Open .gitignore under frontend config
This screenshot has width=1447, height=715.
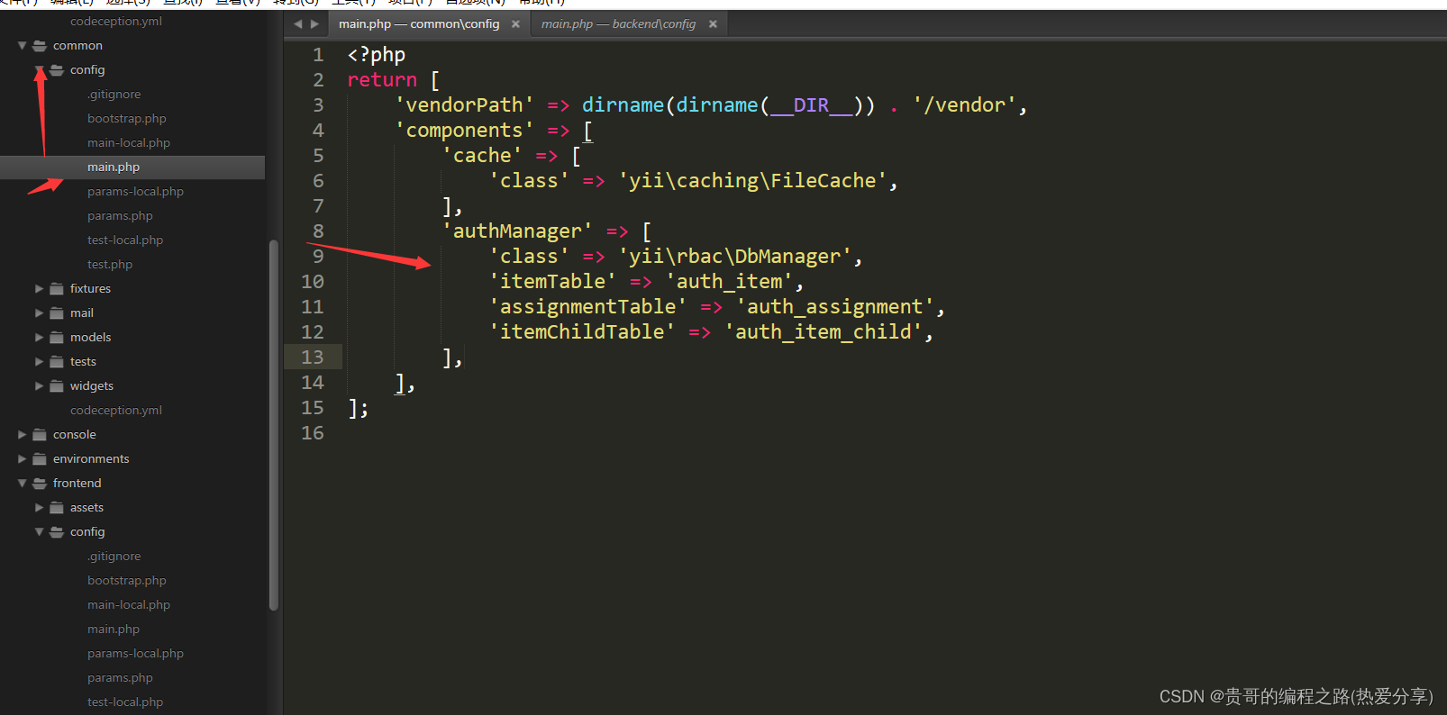pyautogui.click(x=114, y=557)
